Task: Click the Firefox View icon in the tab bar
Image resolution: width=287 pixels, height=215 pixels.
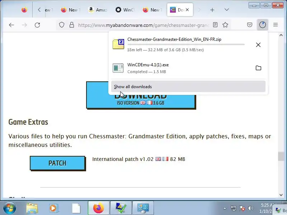Action: pyautogui.click(x=24, y=10)
